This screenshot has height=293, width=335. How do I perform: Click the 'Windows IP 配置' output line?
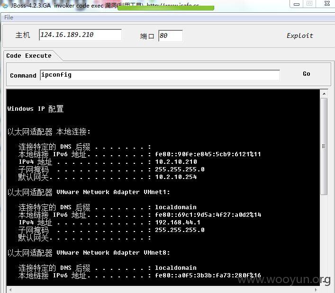click(35, 108)
